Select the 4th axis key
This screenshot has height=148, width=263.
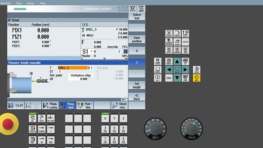click(105, 129)
